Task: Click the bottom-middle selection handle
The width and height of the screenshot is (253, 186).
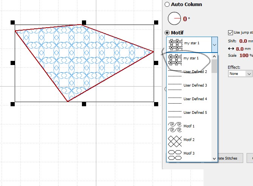Action: click(x=84, y=104)
